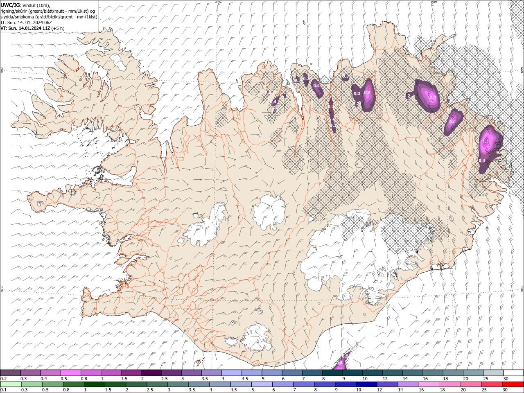This screenshot has width=524, height=393.
Task: Select the light gray snow swatch at 25
Action: (x=493, y=373)
